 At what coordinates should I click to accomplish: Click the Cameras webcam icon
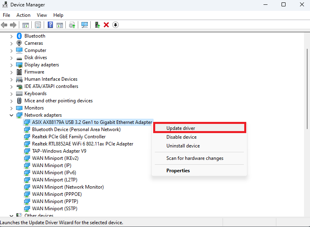point(19,43)
